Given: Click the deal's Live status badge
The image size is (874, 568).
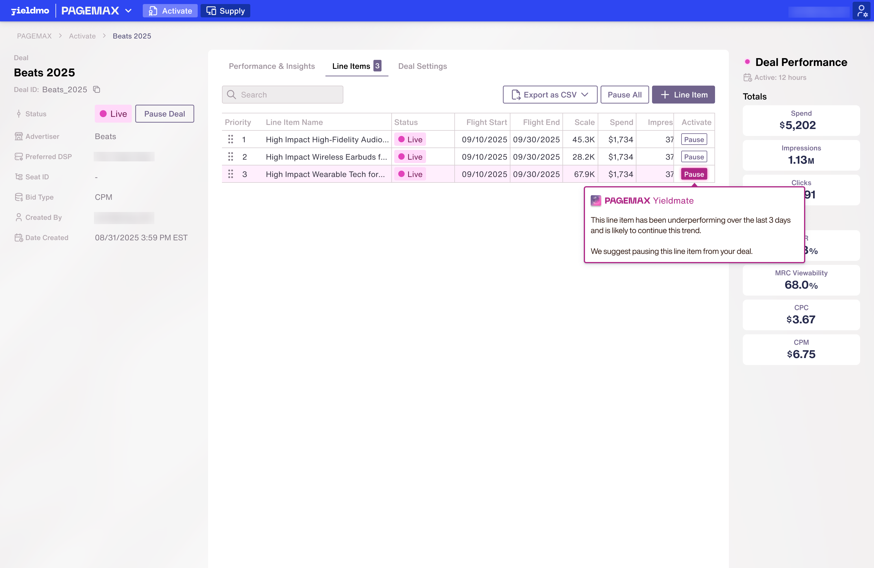Looking at the screenshot, I should point(113,114).
